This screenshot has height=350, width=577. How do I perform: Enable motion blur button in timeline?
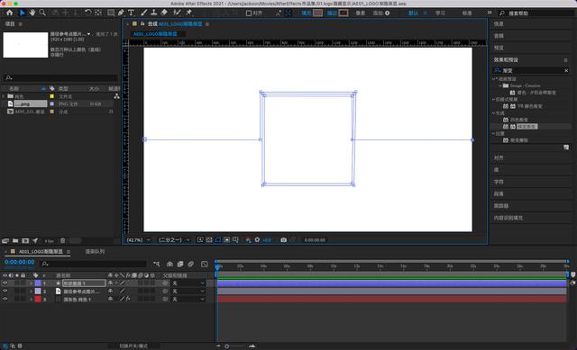[x=190, y=264]
